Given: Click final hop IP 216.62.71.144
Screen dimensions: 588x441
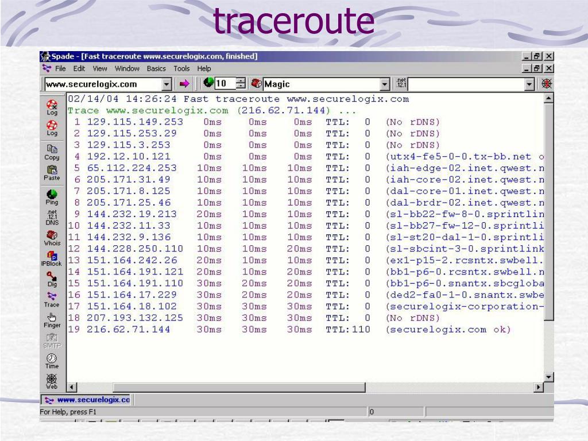Looking at the screenshot, I should (x=129, y=330).
